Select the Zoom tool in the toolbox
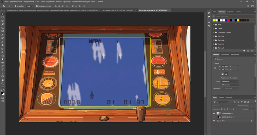The height and width of the screenshot is (135, 257). click(x=3, y=83)
